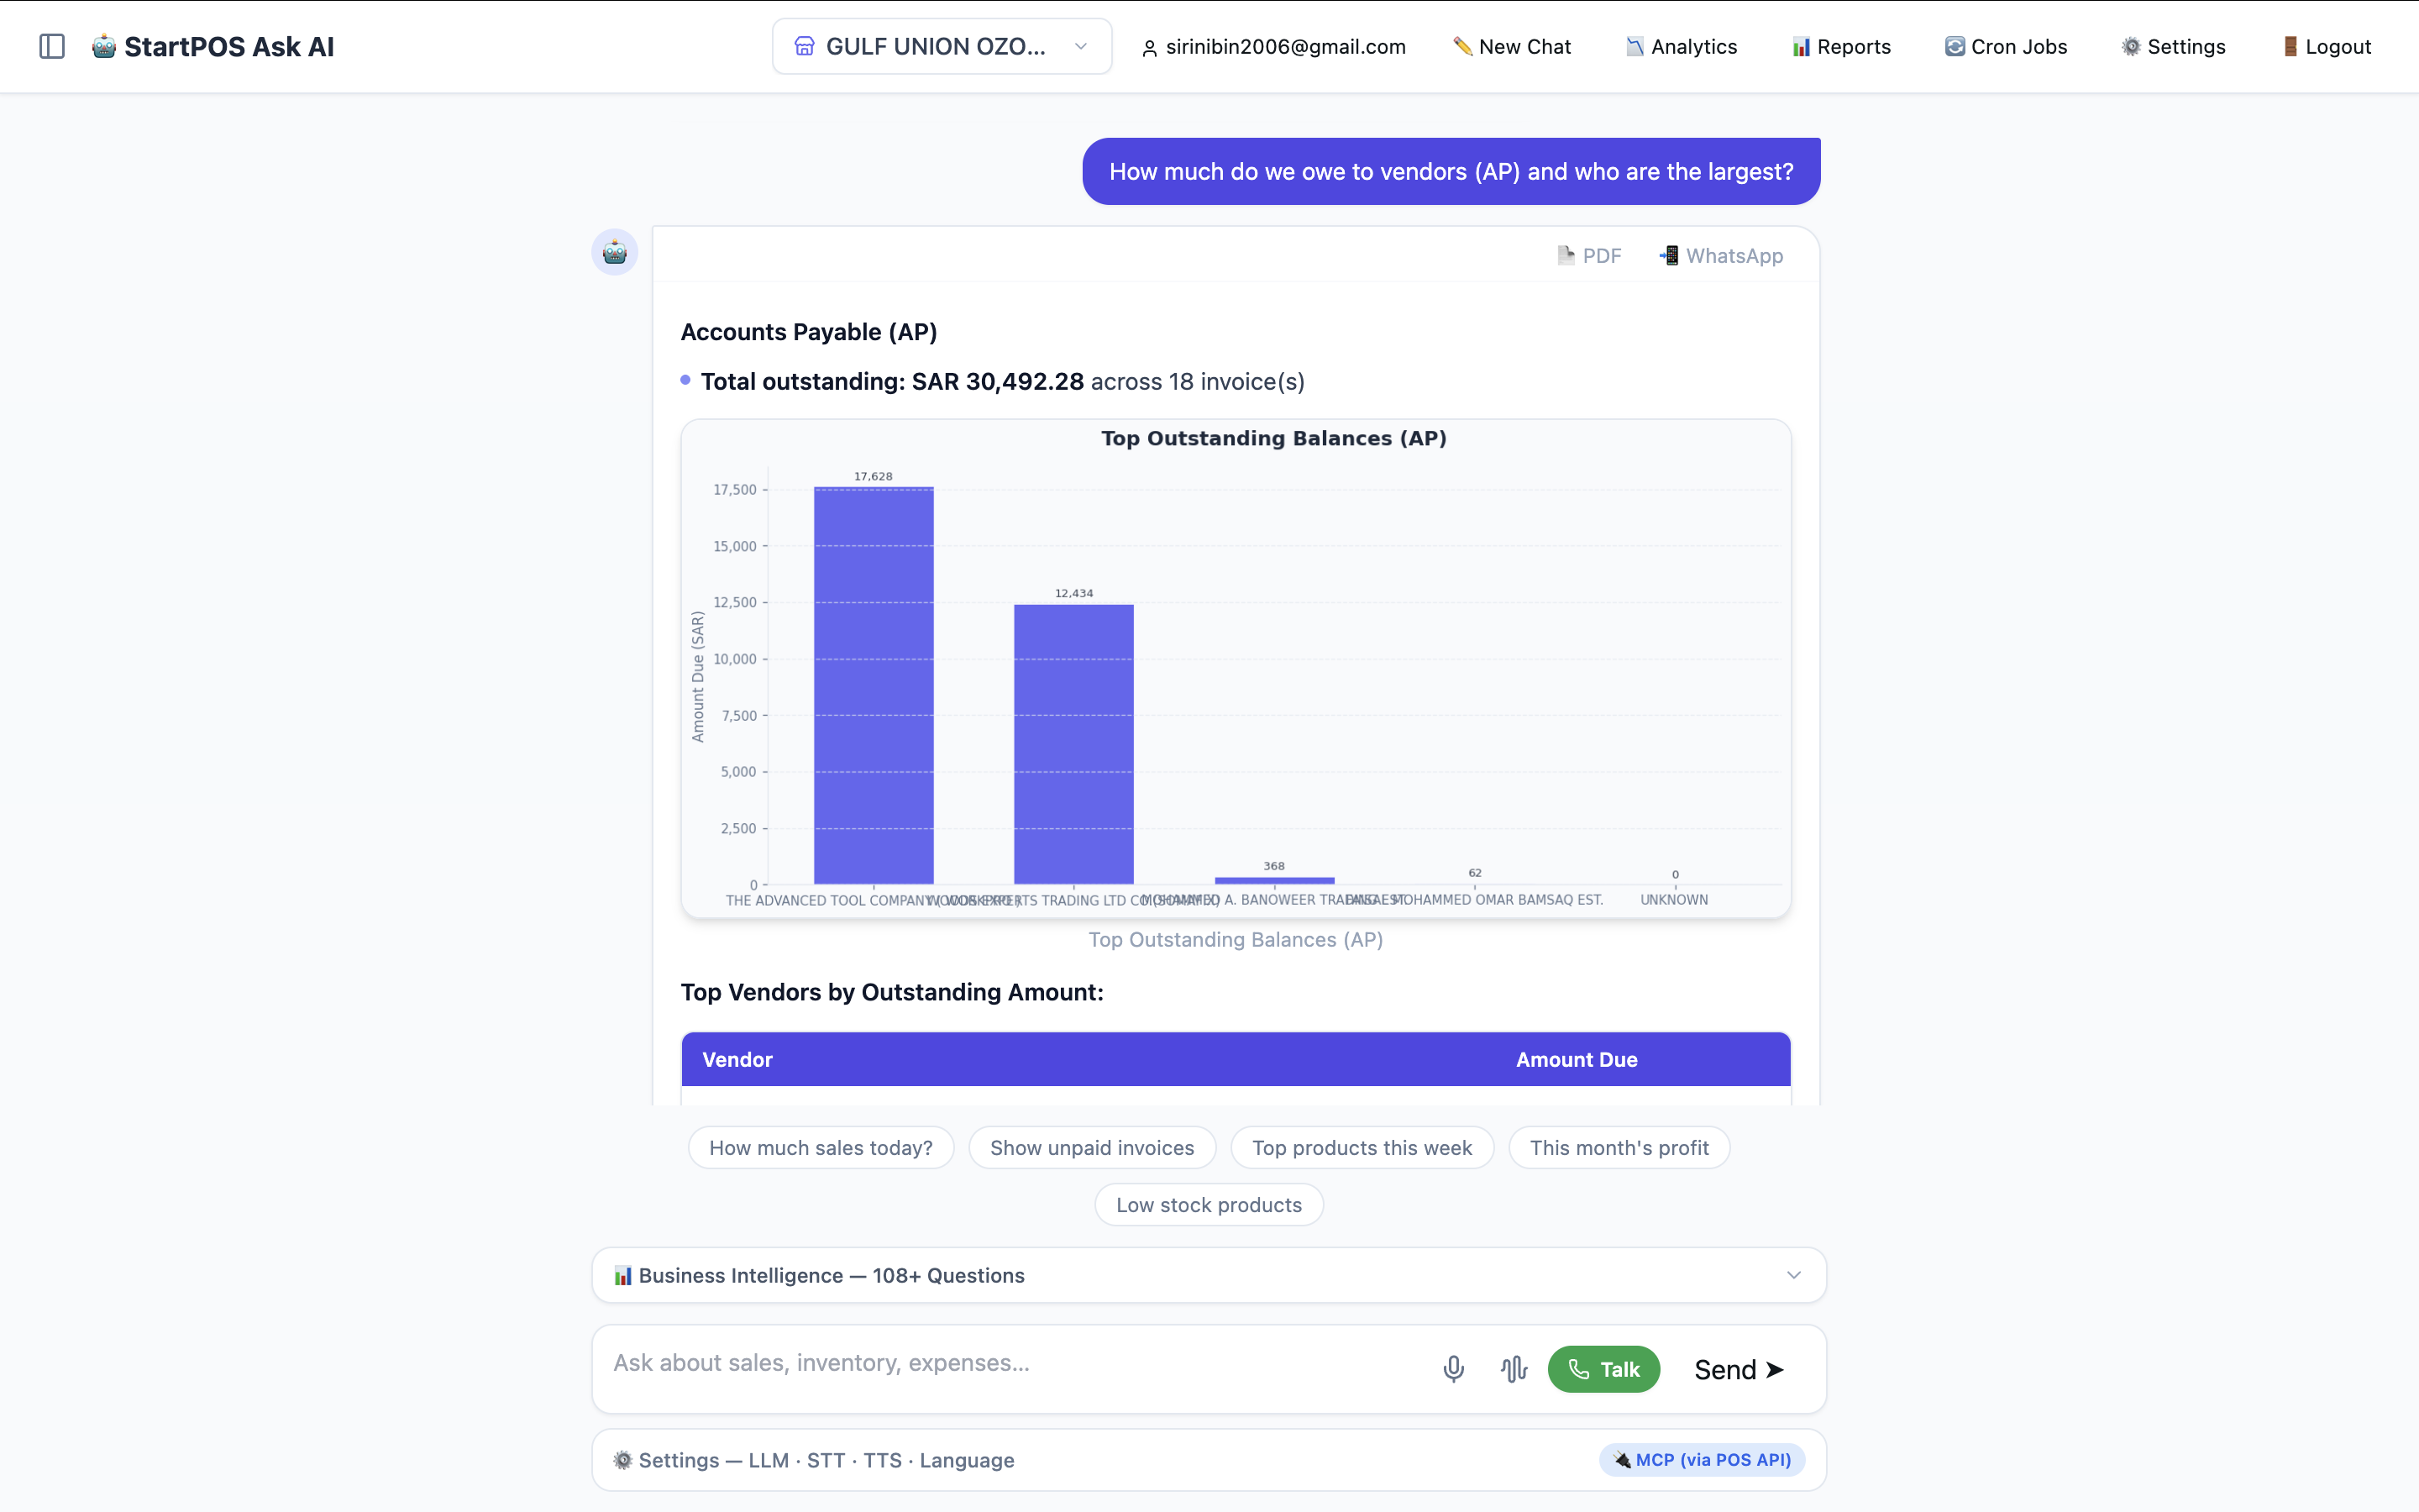
Task: Click the gear icon in bottom Settings bar
Action: [x=622, y=1460]
